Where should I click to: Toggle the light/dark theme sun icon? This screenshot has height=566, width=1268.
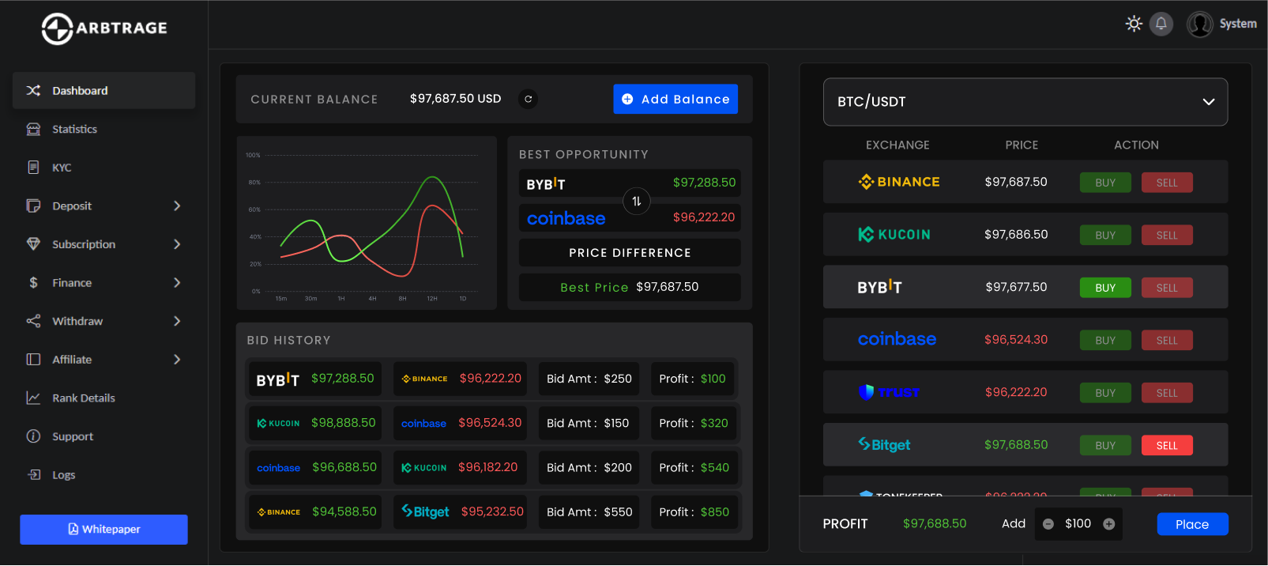coord(1134,24)
